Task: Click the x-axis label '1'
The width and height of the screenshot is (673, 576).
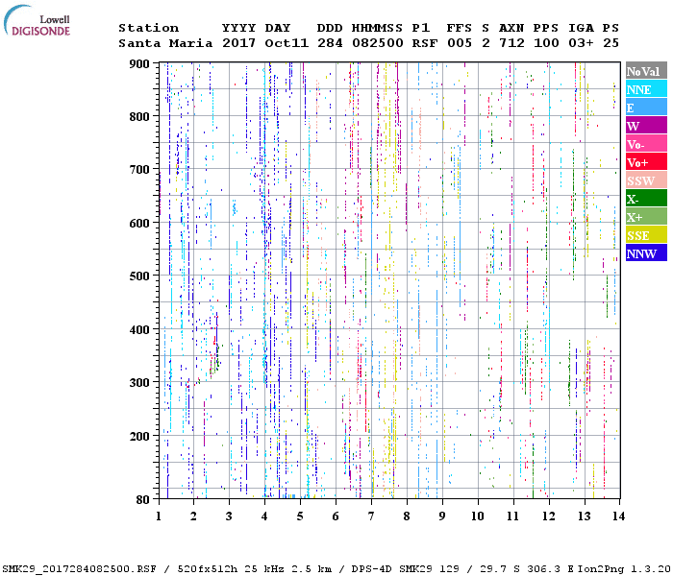Action: pyautogui.click(x=159, y=516)
